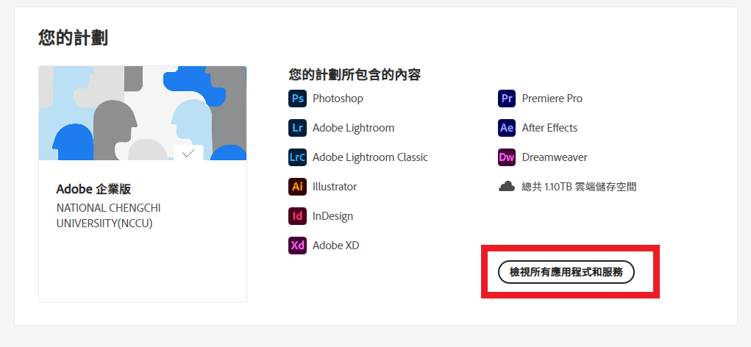Click the Premiere Pro Pr icon
This screenshot has width=751, height=347.
tap(507, 99)
